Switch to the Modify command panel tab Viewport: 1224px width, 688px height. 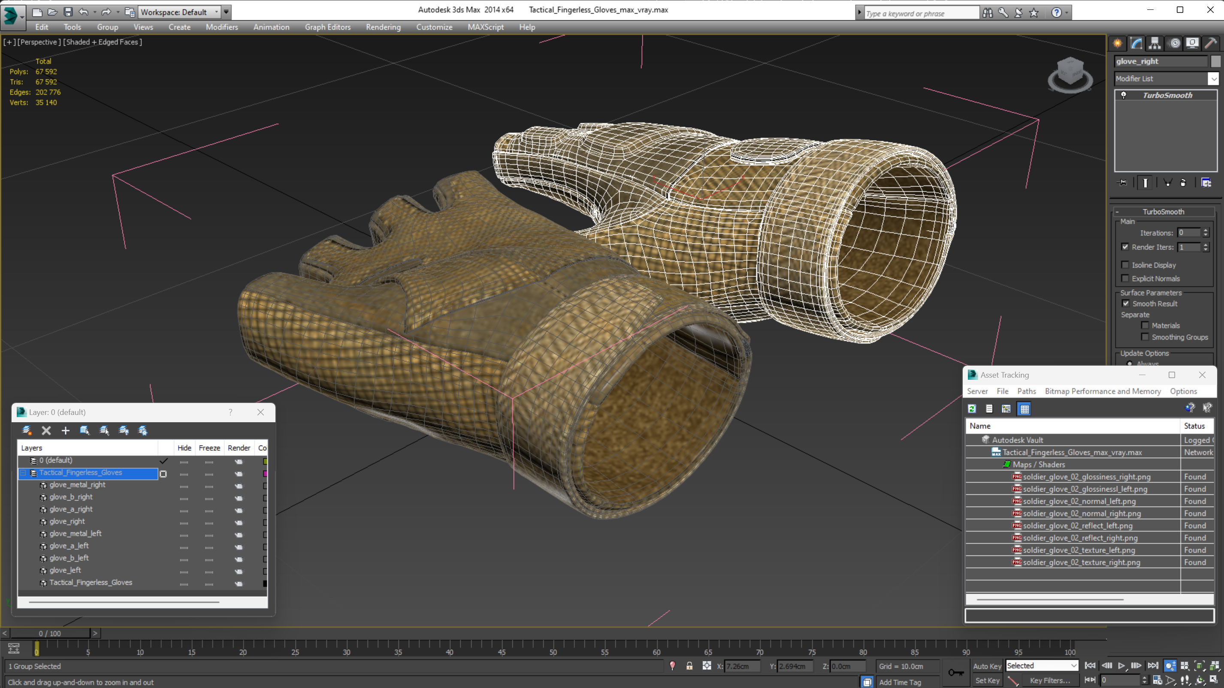(x=1136, y=43)
